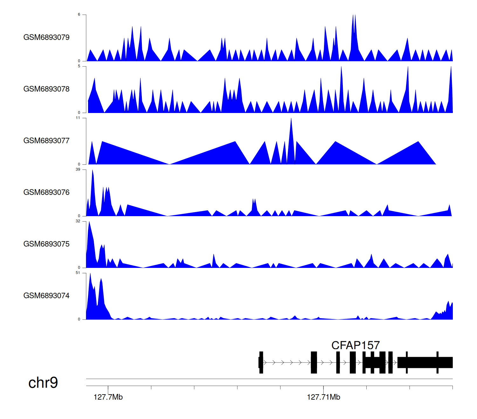The height and width of the screenshot is (419, 477).
Task: Click the 127.71Mb axis position label
Action: pos(323,397)
